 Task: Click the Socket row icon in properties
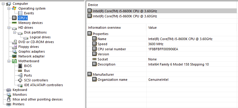(94, 59)
